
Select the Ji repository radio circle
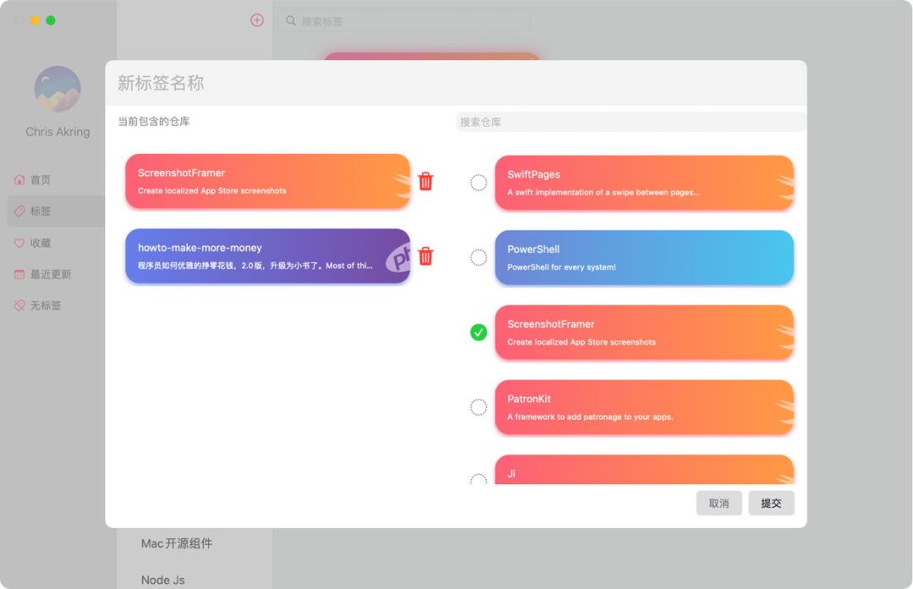478,478
